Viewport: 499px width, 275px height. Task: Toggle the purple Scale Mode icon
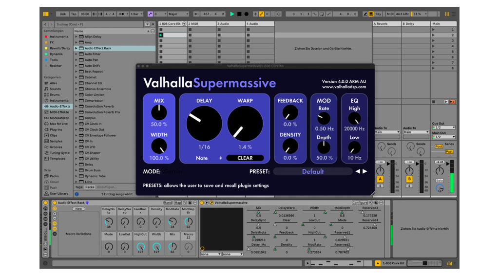pos(150,14)
